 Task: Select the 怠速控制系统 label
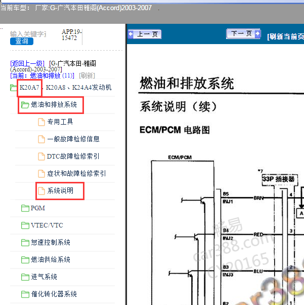click(51, 242)
